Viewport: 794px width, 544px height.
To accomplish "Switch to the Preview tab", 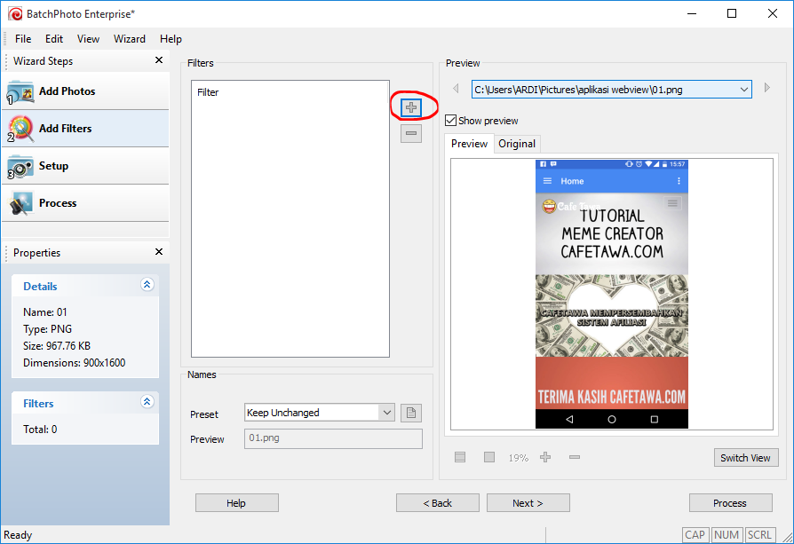I will tap(469, 144).
